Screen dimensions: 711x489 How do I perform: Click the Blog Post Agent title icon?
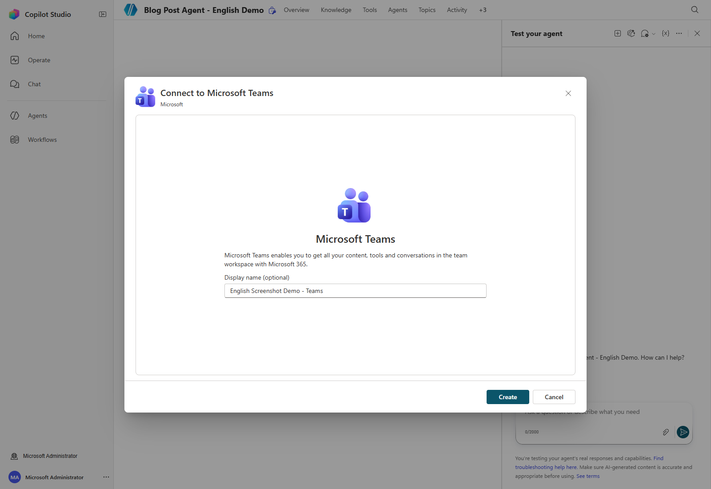131,10
